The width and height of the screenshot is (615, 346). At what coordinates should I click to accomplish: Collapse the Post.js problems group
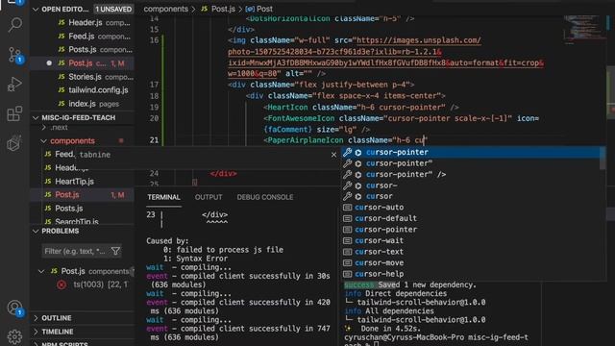41,271
